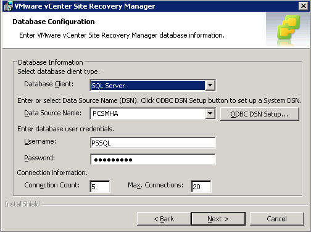Click the Database Client label
Image resolution: width=311 pixels, height=233 pixels.
click(49, 84)
